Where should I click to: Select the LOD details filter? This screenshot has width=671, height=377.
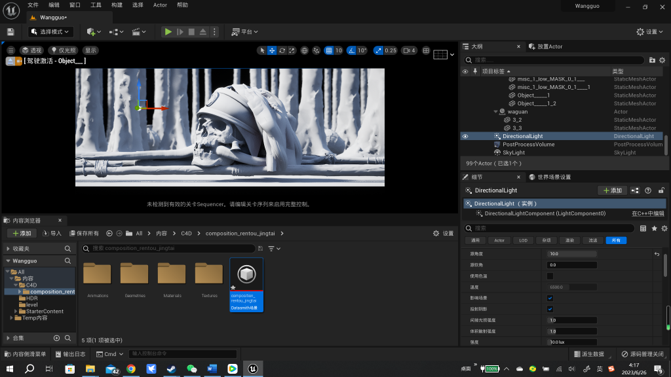tap(524, 241)
